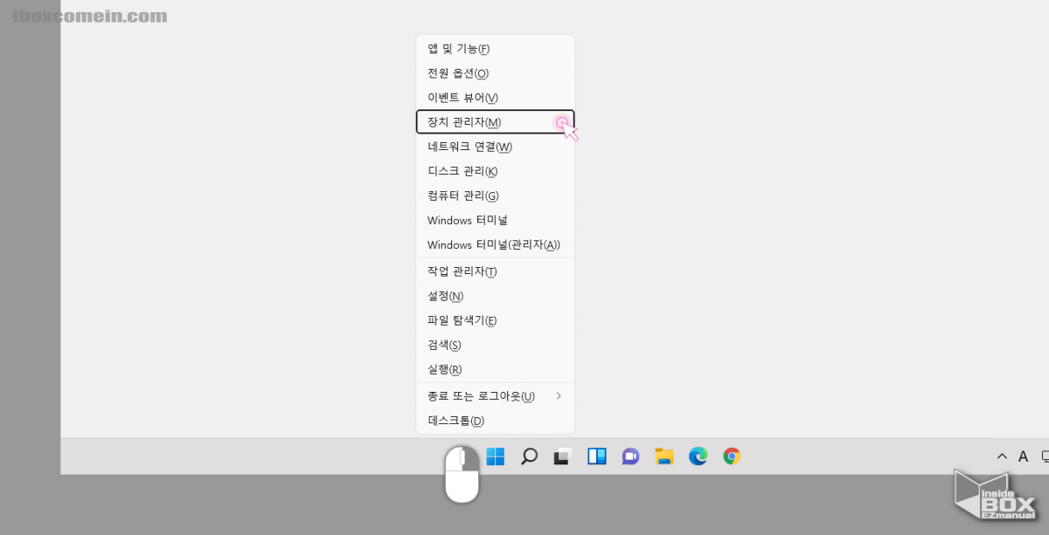Open 파일 탐색기(E) menu entry
The image size is (1049, 535).
point(495,320)
